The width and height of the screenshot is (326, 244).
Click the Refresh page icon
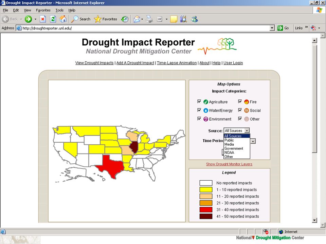[x=53, y=19]
